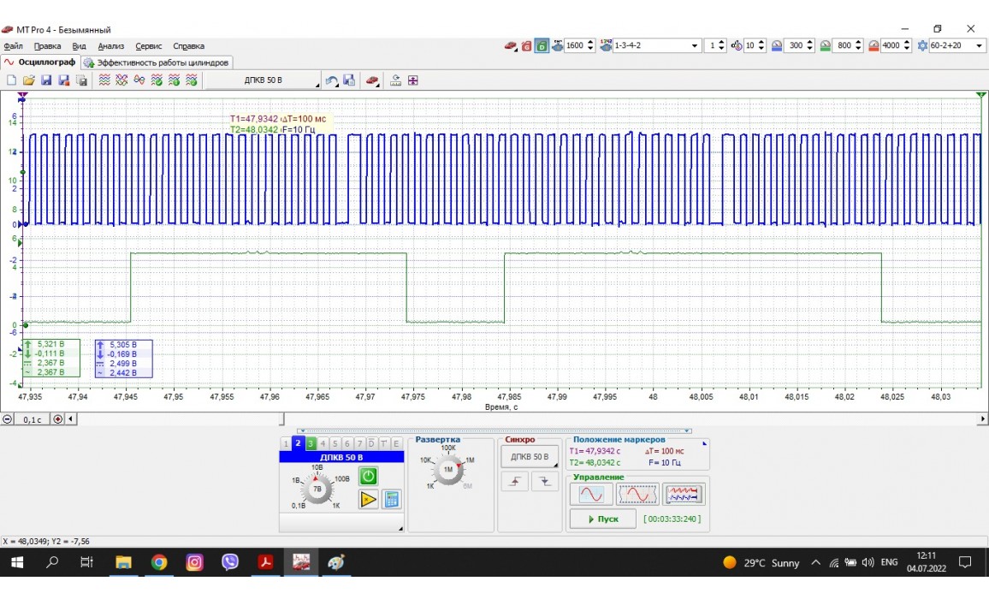Choose the multi-channel waveform display mode
989x599 pixels.
(683, 495)
